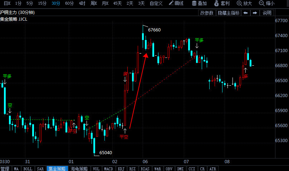Select the CCI indicator tab
This screenshot has height=171, width=289.
coord(192,169)
